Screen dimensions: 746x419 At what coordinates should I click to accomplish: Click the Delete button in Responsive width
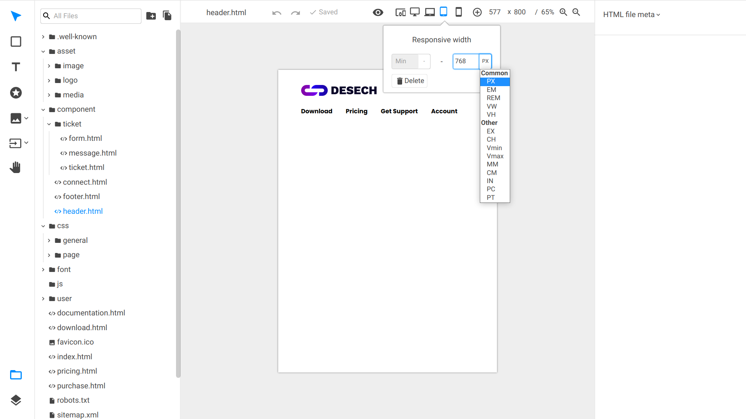point(409,81)
